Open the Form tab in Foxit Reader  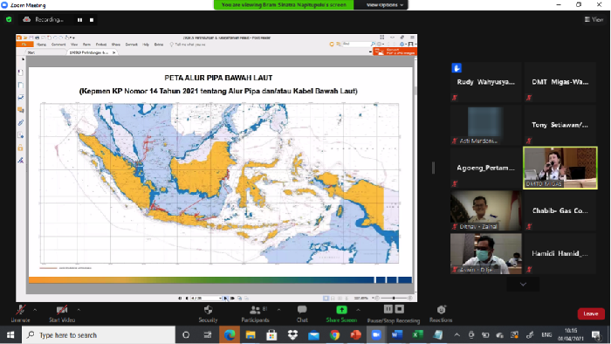click(86, 45)
